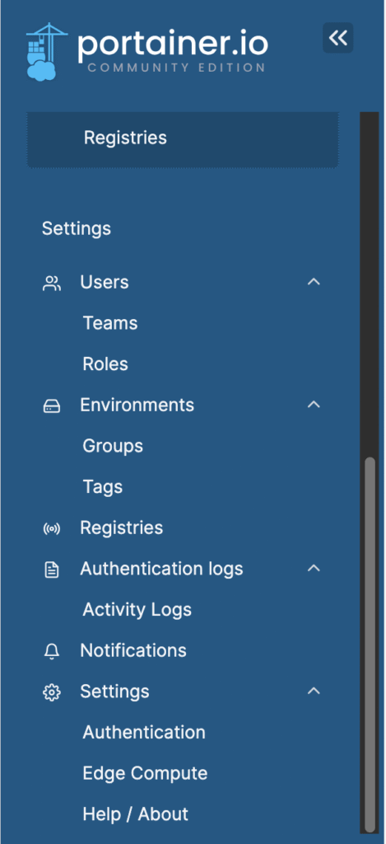The width and height of the screenshot is (386, 844).
Task: Collapse the Authentication logs chevron
Action: pyautogui.click(x=314, y=568)
